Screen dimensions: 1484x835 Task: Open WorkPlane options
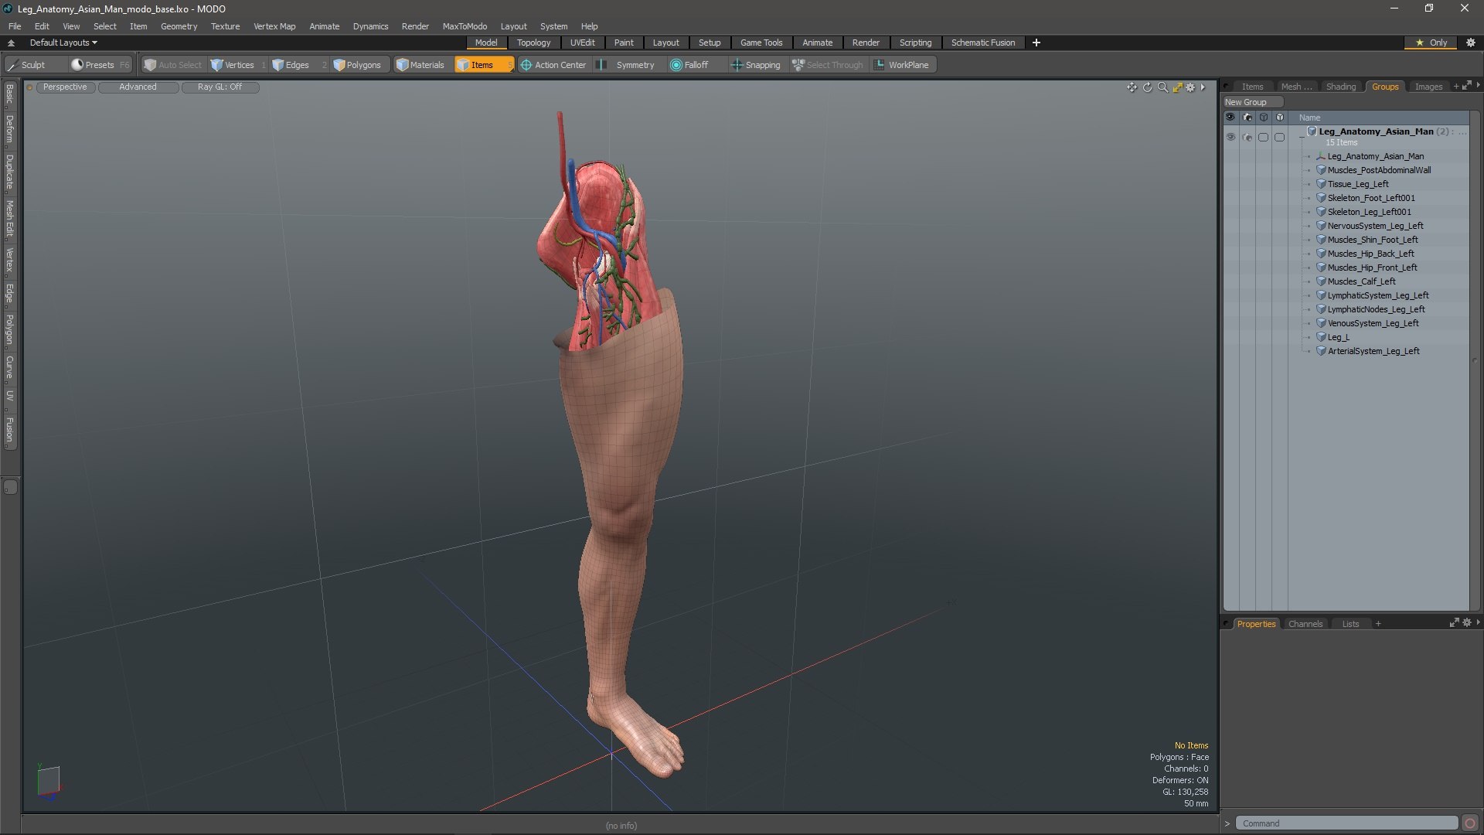tap(902, 65)
